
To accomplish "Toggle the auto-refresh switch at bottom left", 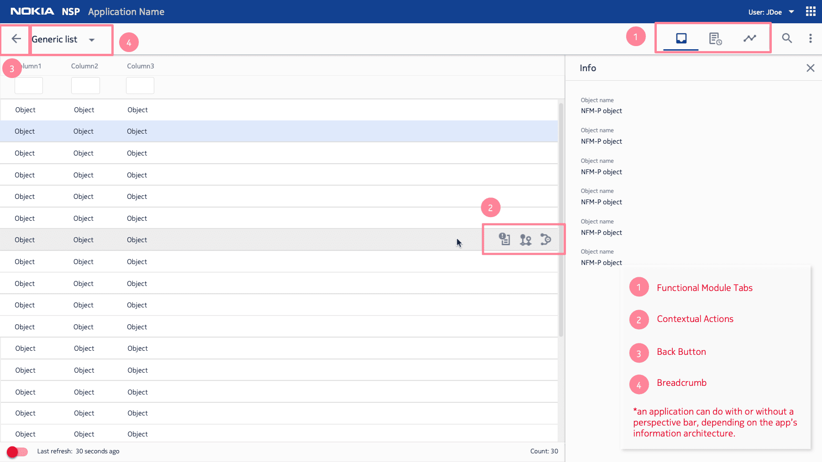I will click(x=17, y=452).
